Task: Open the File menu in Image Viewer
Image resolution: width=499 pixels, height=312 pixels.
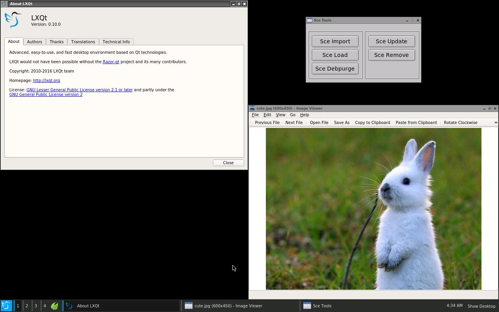Action: (x=255, y=115)
